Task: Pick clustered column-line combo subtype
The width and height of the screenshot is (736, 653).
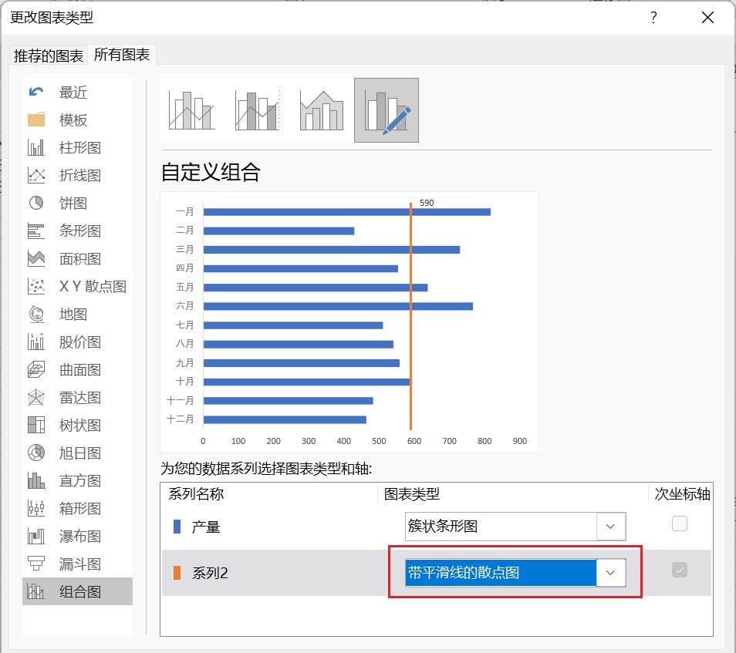Action: pyautogui.click(x=191, y=110)
